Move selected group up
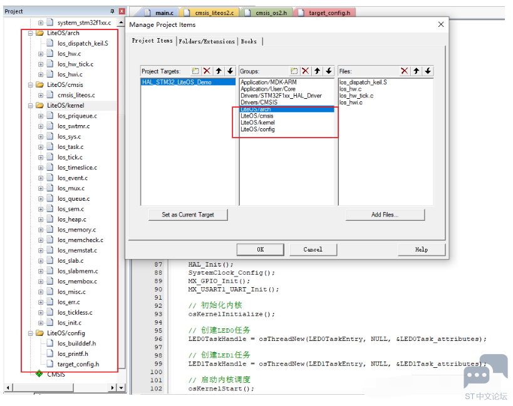The height and width of the screenshot is (406, 513). tap(318, 71)
